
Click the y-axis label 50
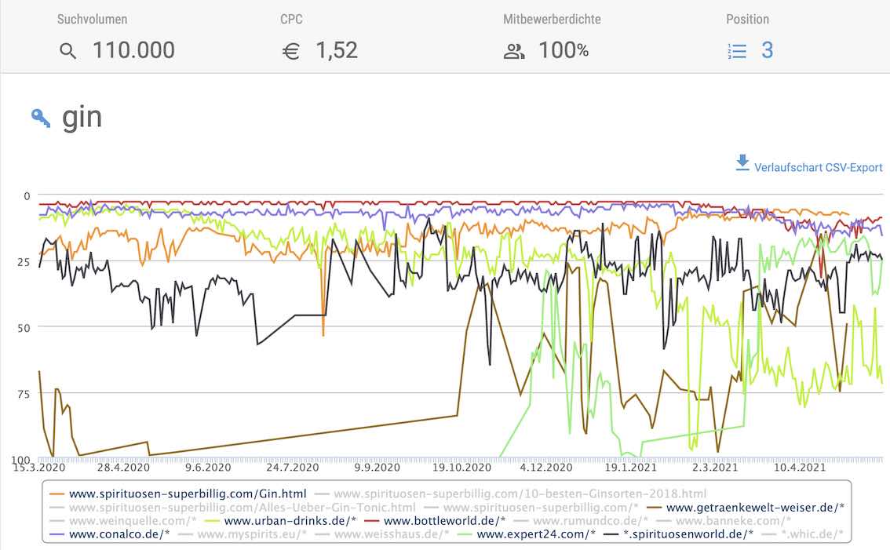click(x=24, y=328)
